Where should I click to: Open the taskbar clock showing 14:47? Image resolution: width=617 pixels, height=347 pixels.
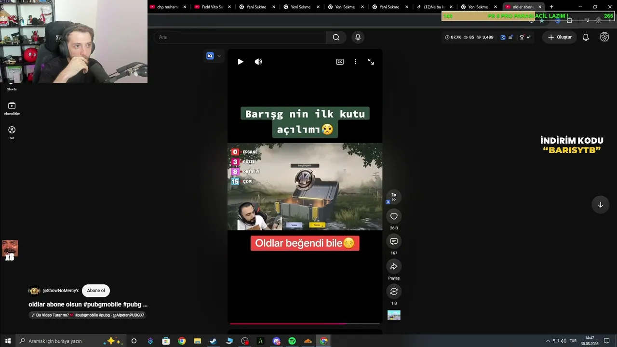pyautogui.click(x=590, y=341)
